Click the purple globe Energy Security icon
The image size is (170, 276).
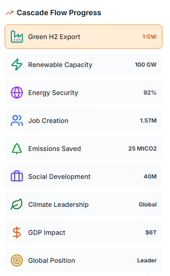tap(17, 93)
